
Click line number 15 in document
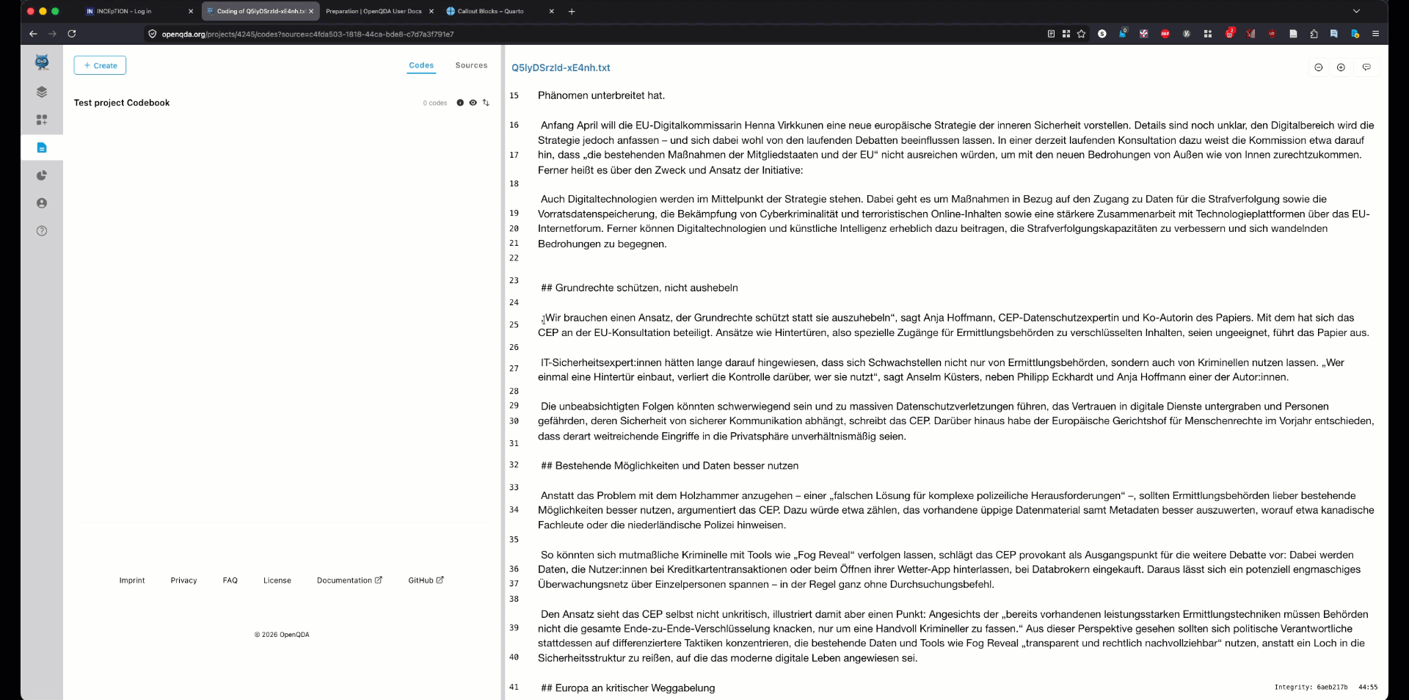click(x=514, y=95)
